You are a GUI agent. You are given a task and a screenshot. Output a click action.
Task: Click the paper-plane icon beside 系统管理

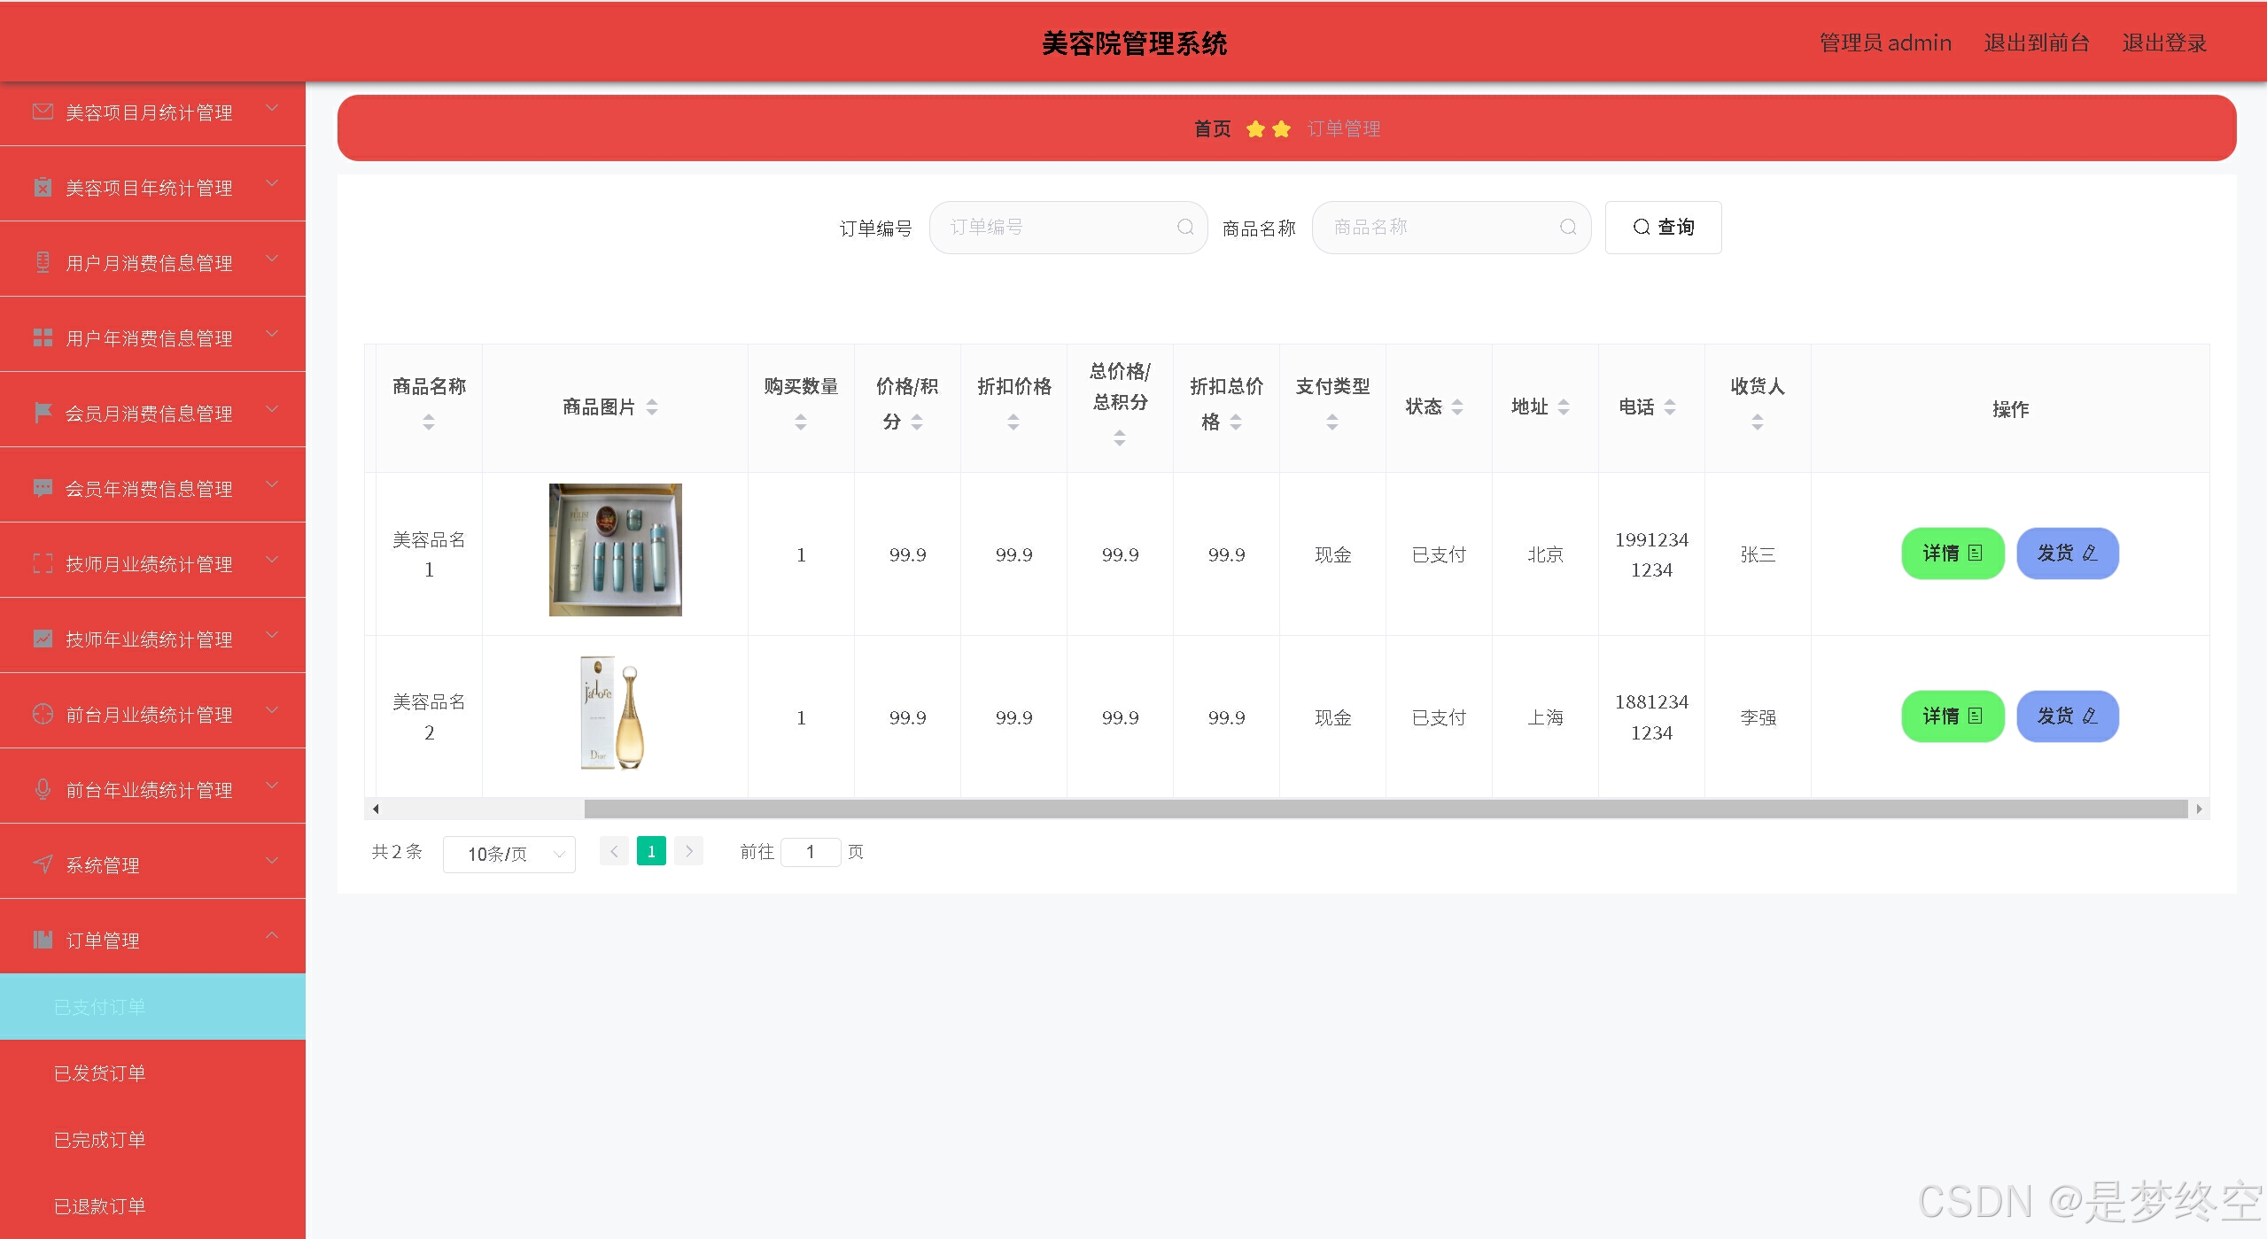coord(43,864)
